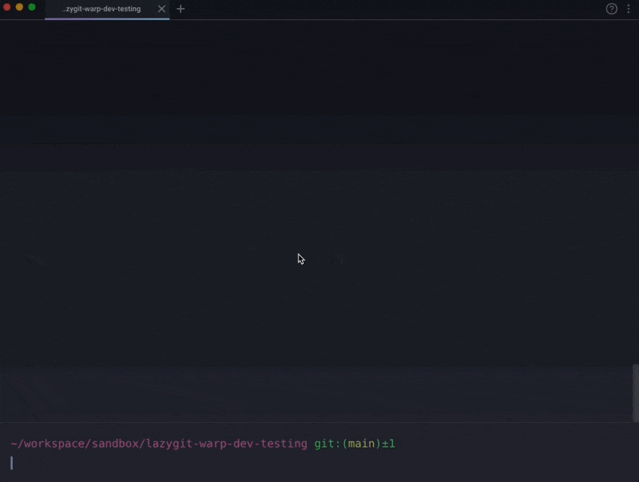
Task: Click the ±1 git changes indicator
Action: coord(388,444)
